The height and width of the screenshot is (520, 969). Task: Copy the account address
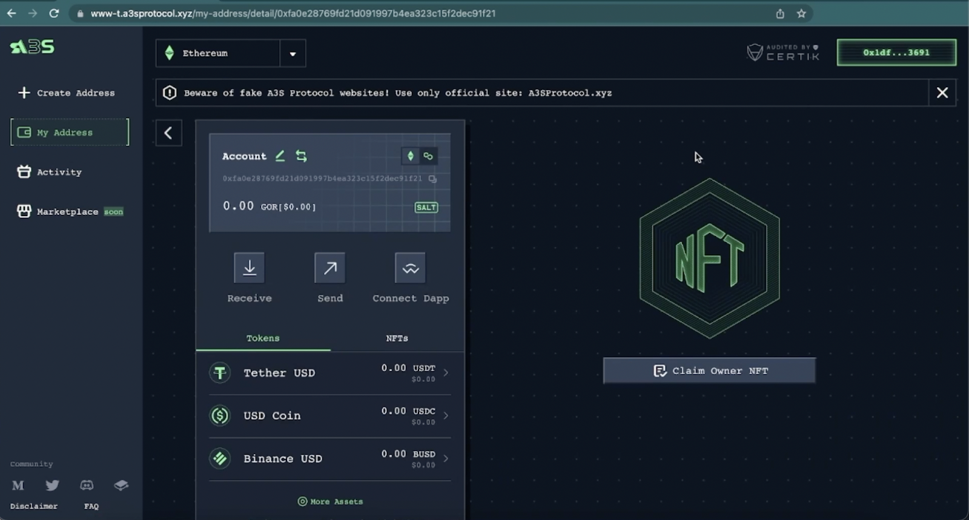(x=432, y=179)
